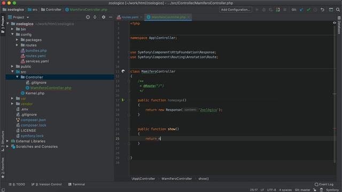
Task: Expand the routes folder
Action: [x=17, y=45]
